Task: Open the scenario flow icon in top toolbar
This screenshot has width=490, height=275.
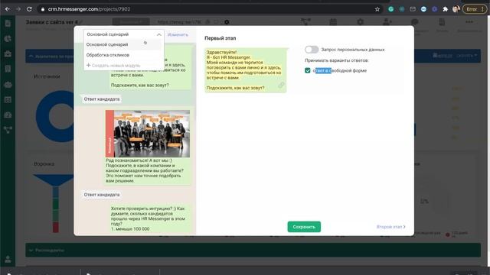Action: click(305, 22)
